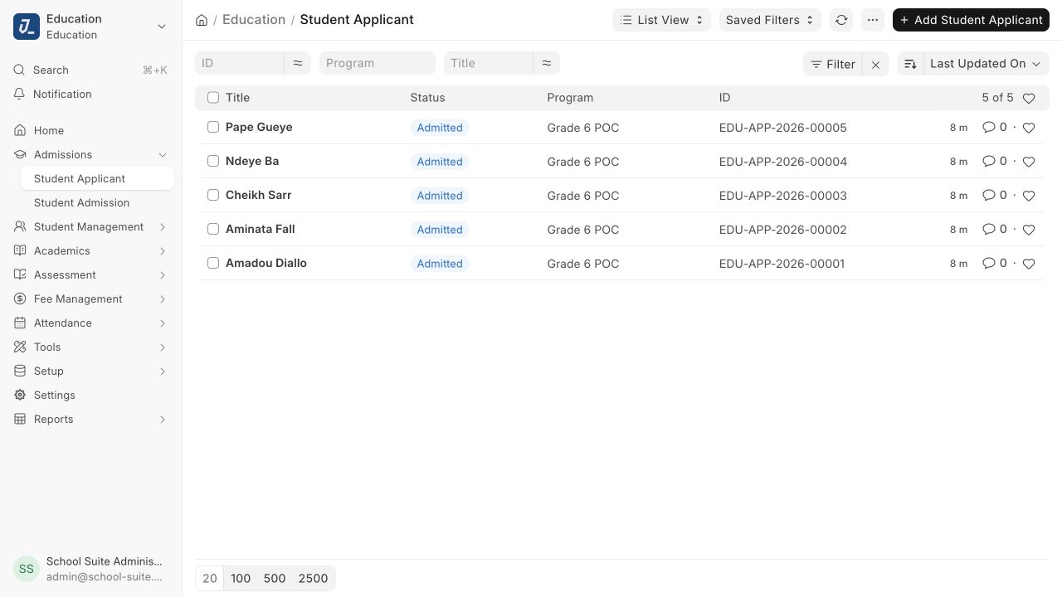Image resolution: width=1062 pixels, height=597 pixels.
Task: Open comments for Ndeye Ba
Action: click(x=994, y=162)
